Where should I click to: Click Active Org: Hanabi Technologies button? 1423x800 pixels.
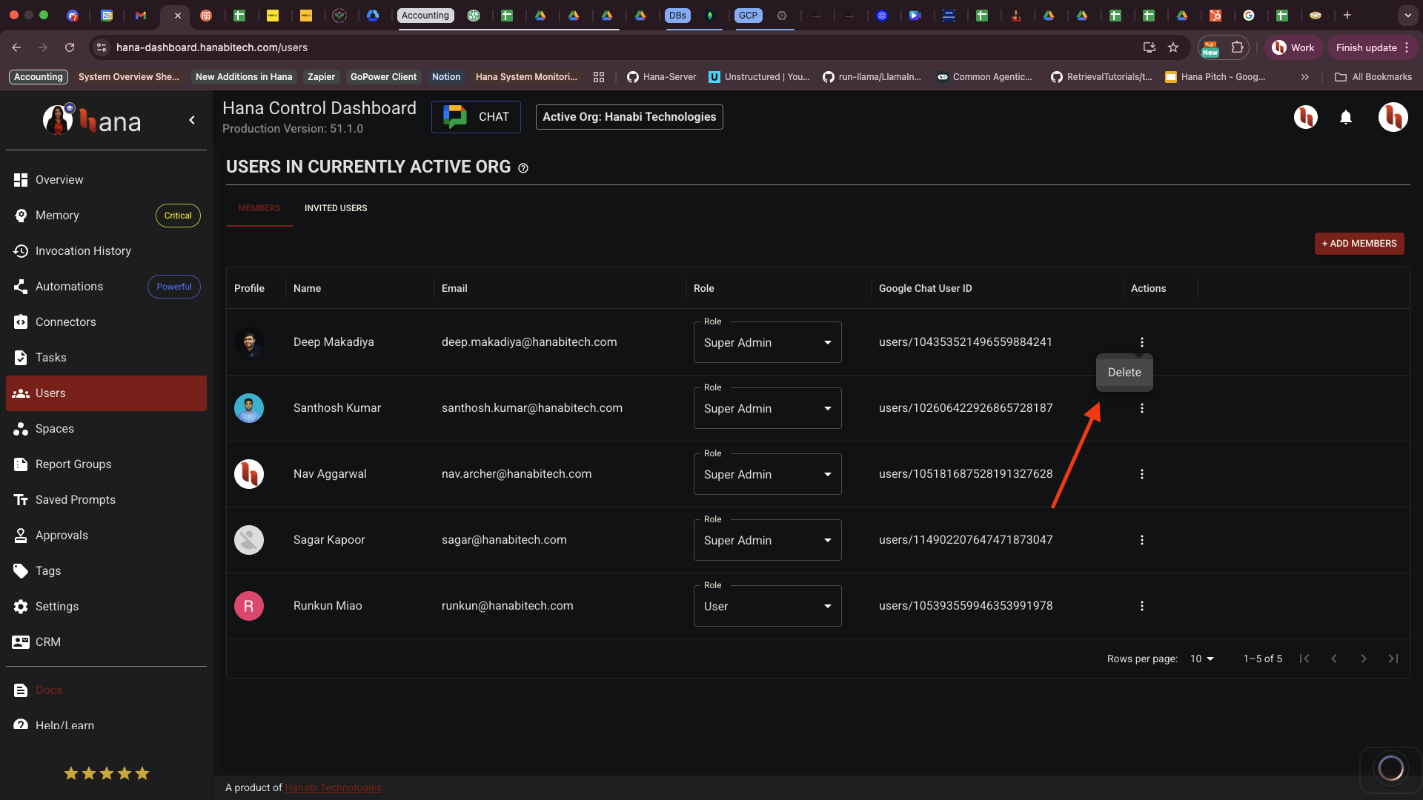pyautogui.click(x=629, y=117)
